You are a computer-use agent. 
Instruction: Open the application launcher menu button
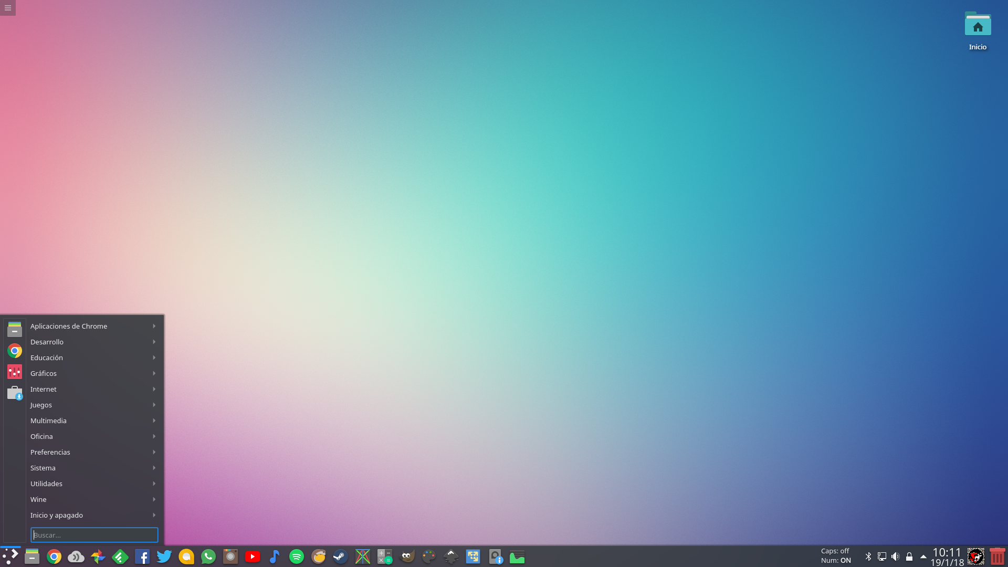[10, 556]
